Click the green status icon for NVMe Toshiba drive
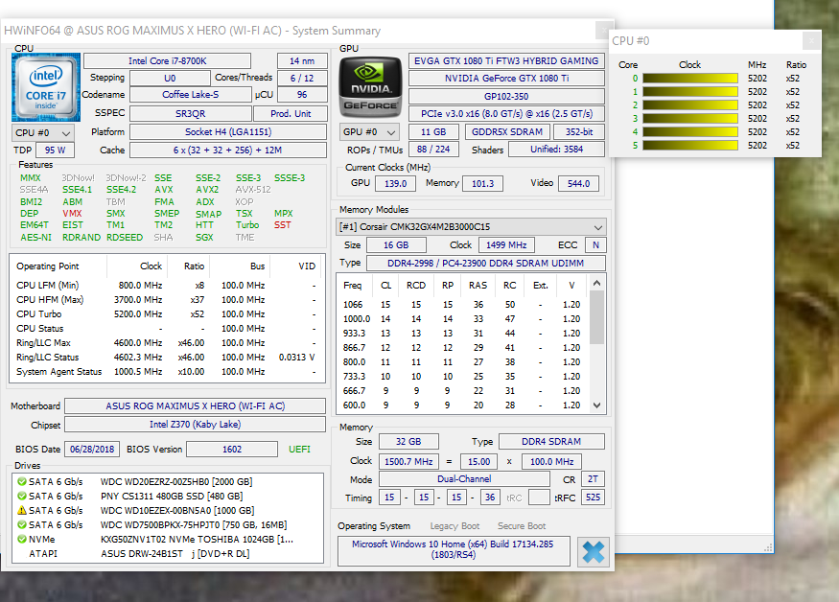This screenshot has width=839, height=602. tap(22, 540)
